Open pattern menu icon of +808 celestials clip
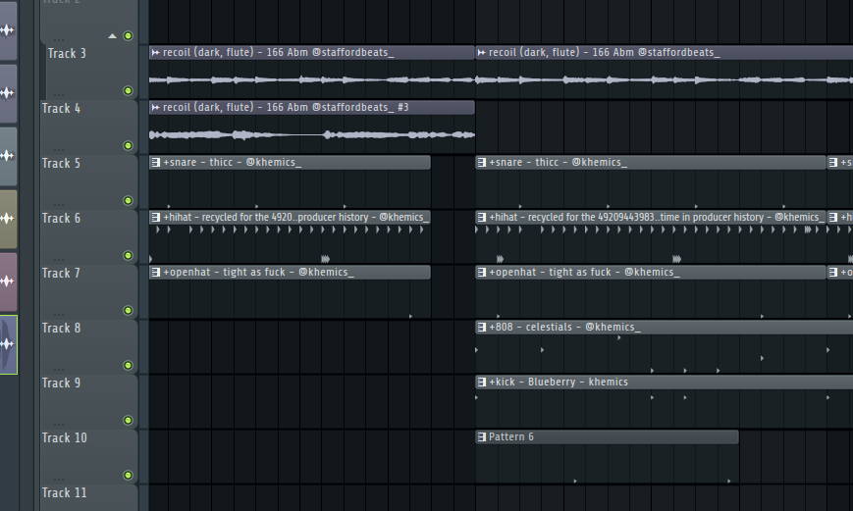The height and width of the screenshot is (511, 853). 481,327
